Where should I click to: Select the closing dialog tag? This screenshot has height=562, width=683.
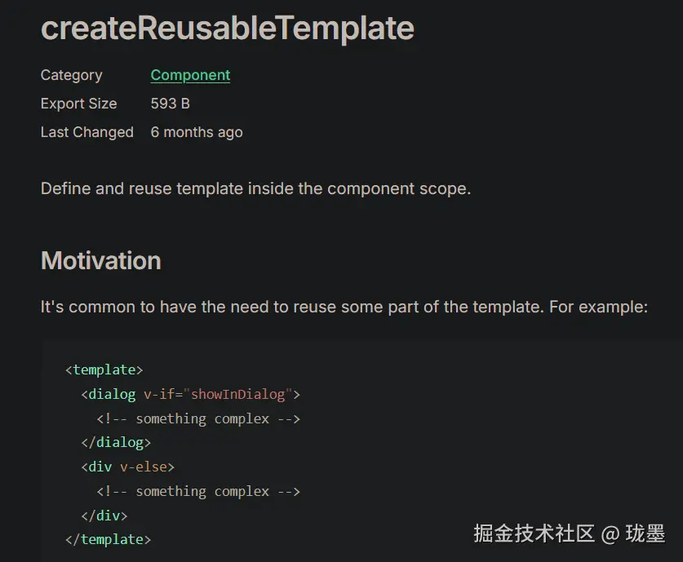[116, 443]
